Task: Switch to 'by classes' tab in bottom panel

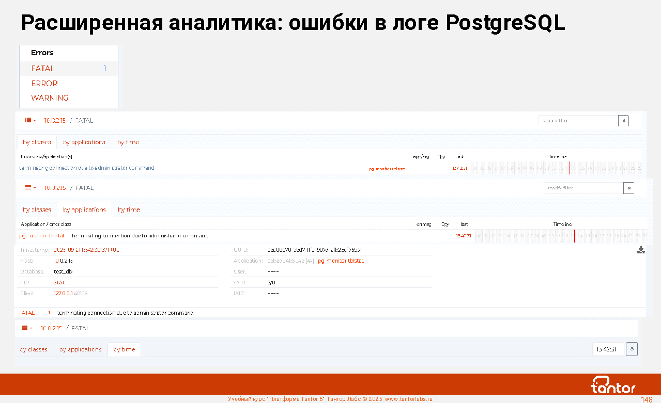Action: tap(34, 349)
